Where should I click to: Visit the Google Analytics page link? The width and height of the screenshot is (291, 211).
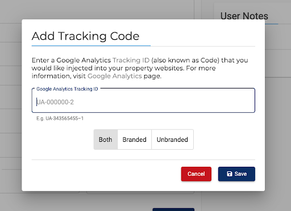(x=115, y=76)
